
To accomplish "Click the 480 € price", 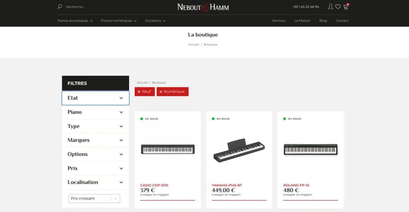I will [x=291, y=190].
